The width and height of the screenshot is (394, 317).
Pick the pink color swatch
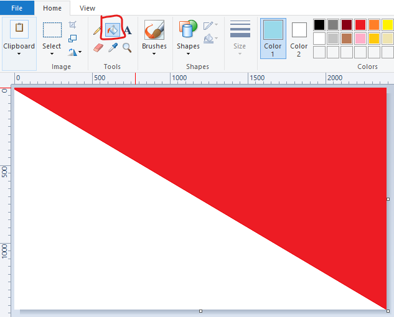360,39
